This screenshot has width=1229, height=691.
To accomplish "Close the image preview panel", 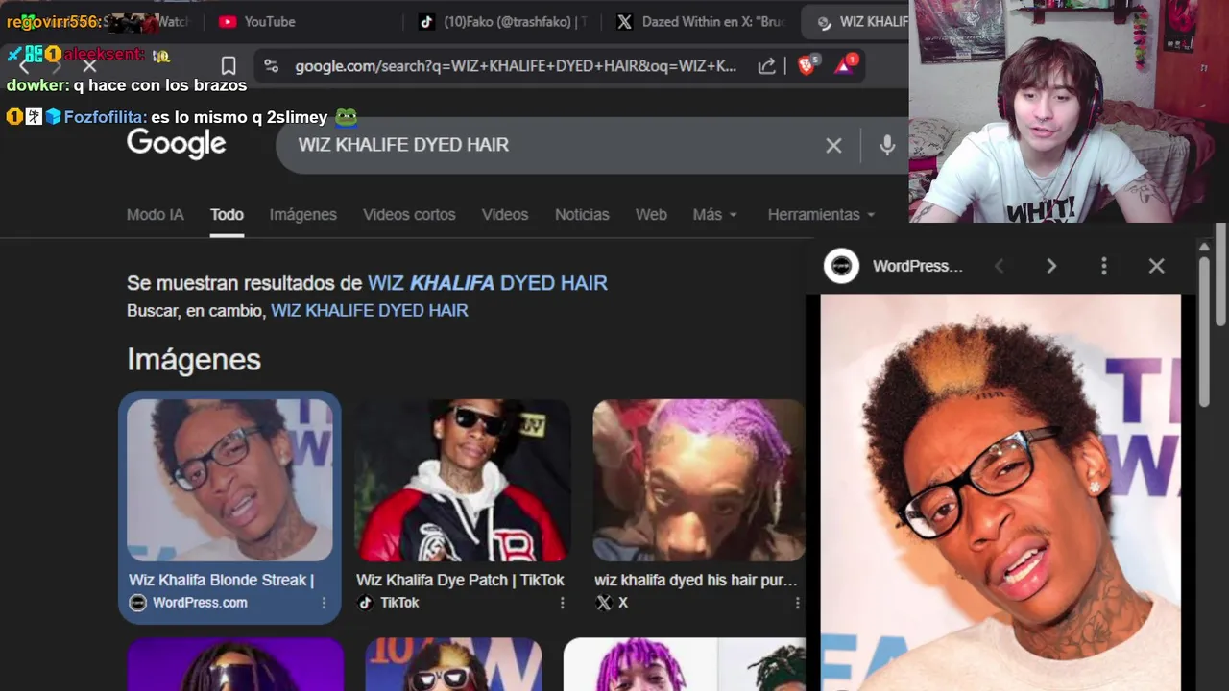I will pyautogui.click(x=1156, y=266).
